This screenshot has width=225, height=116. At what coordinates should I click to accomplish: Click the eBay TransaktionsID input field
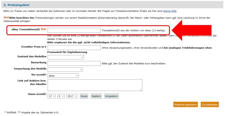click(x=74, y=30)
